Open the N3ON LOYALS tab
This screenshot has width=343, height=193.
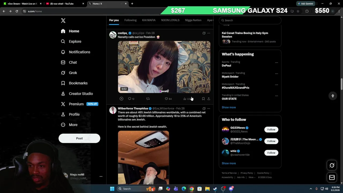170,20
